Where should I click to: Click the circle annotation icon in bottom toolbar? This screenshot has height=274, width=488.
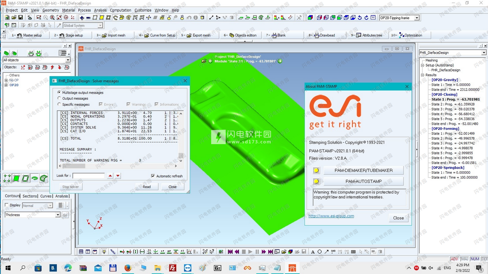[319, 252]
